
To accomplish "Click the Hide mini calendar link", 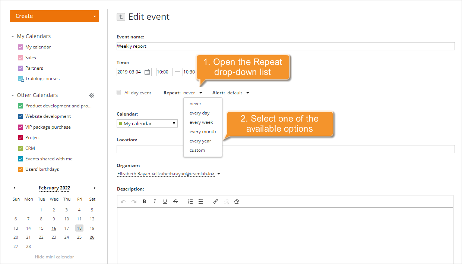I will click(54, 257).
